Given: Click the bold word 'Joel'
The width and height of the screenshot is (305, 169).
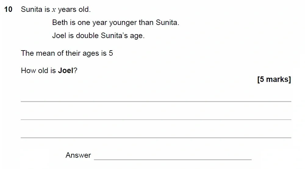Looking at the screenshot, I should click(66, 71).
